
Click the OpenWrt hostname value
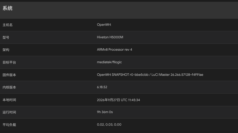click(x=104, y=25)
